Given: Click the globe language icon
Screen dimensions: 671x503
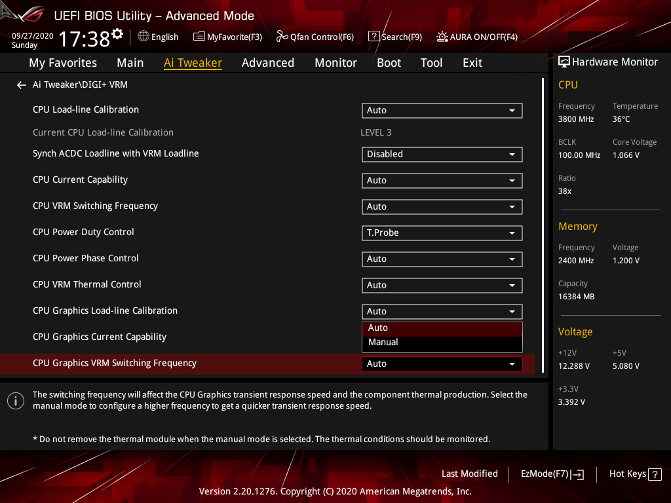Looking at the screenshot, I should pyautogui.click(x=144, y=37).
